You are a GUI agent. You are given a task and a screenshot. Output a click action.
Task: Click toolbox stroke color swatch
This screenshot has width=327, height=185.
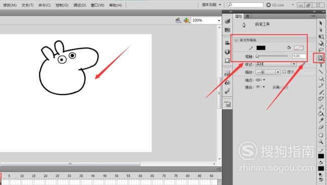coord(321,156)
